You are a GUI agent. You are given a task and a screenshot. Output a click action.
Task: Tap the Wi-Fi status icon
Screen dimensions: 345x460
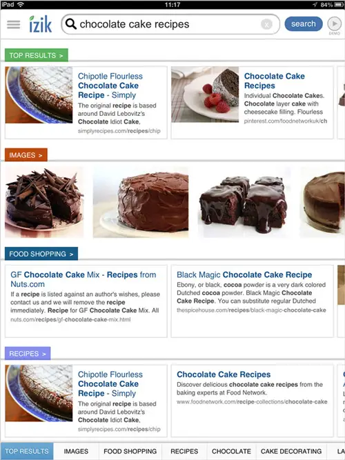[x=21, y=4]
